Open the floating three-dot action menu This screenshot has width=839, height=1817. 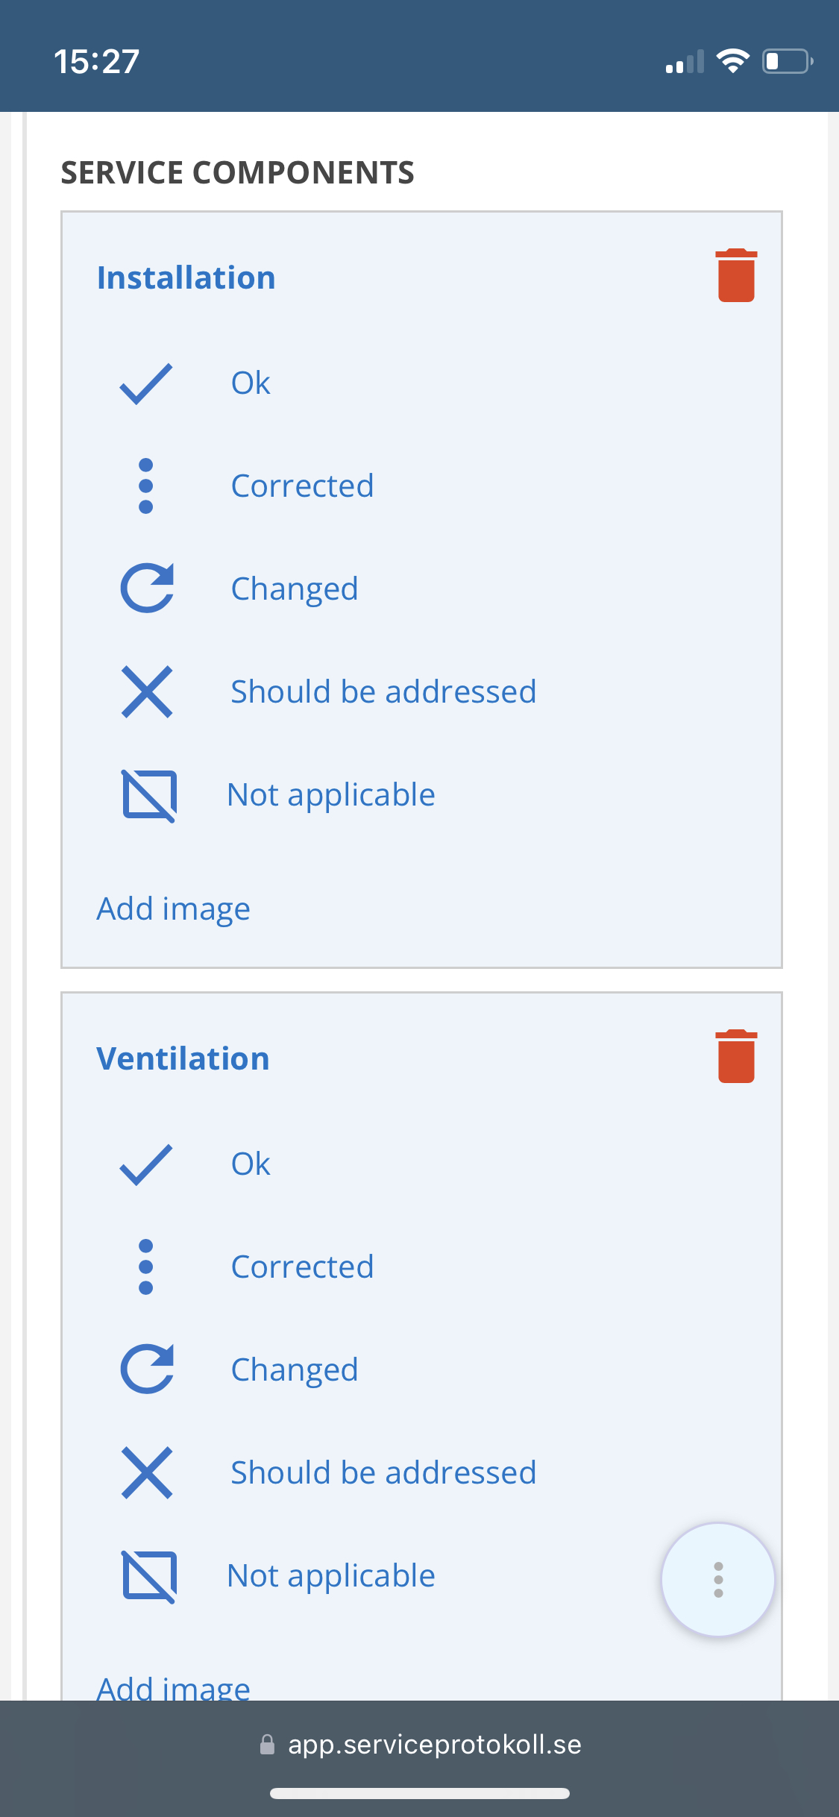[x=717, y=1579]
